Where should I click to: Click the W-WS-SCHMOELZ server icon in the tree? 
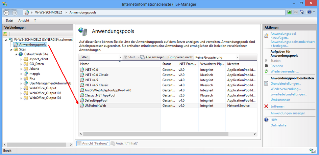coord(10,39)
